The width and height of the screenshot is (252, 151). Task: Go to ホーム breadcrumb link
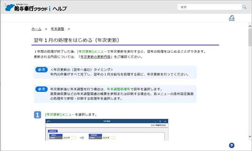pos(36,29)
